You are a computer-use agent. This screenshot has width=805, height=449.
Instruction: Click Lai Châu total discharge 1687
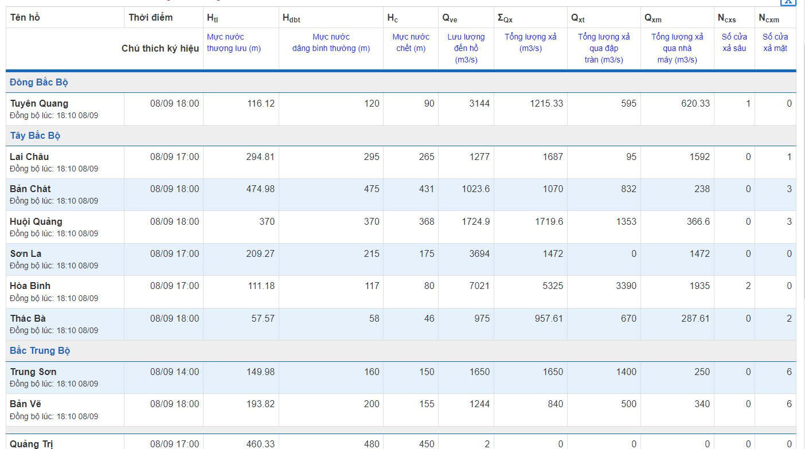click(x=553, y=157)
